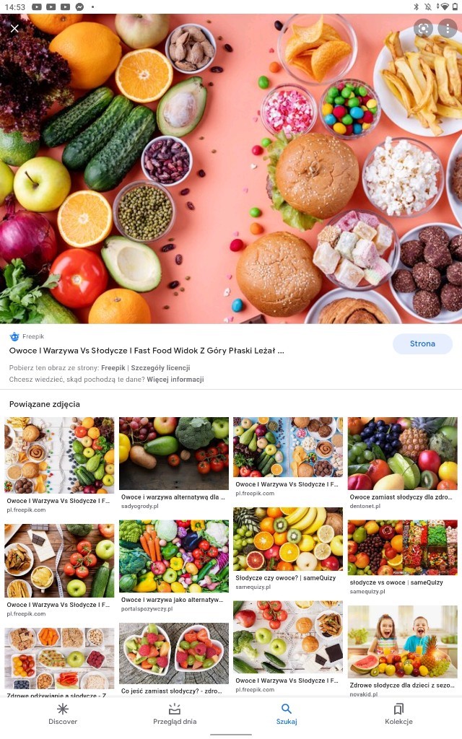
Task: Open Szczegóły licencji link
Action: pyautogui.click(x=160, y=367)
